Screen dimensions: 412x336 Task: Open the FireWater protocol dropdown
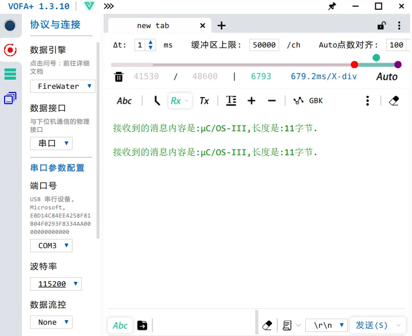tap(62, 86)
